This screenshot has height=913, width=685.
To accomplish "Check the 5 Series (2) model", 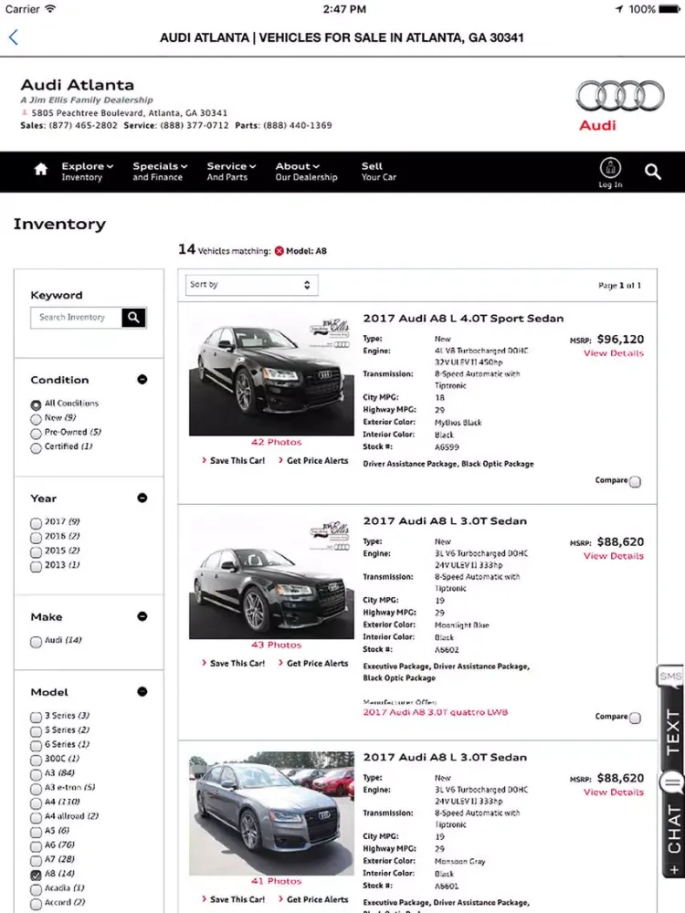I will 37,732.
